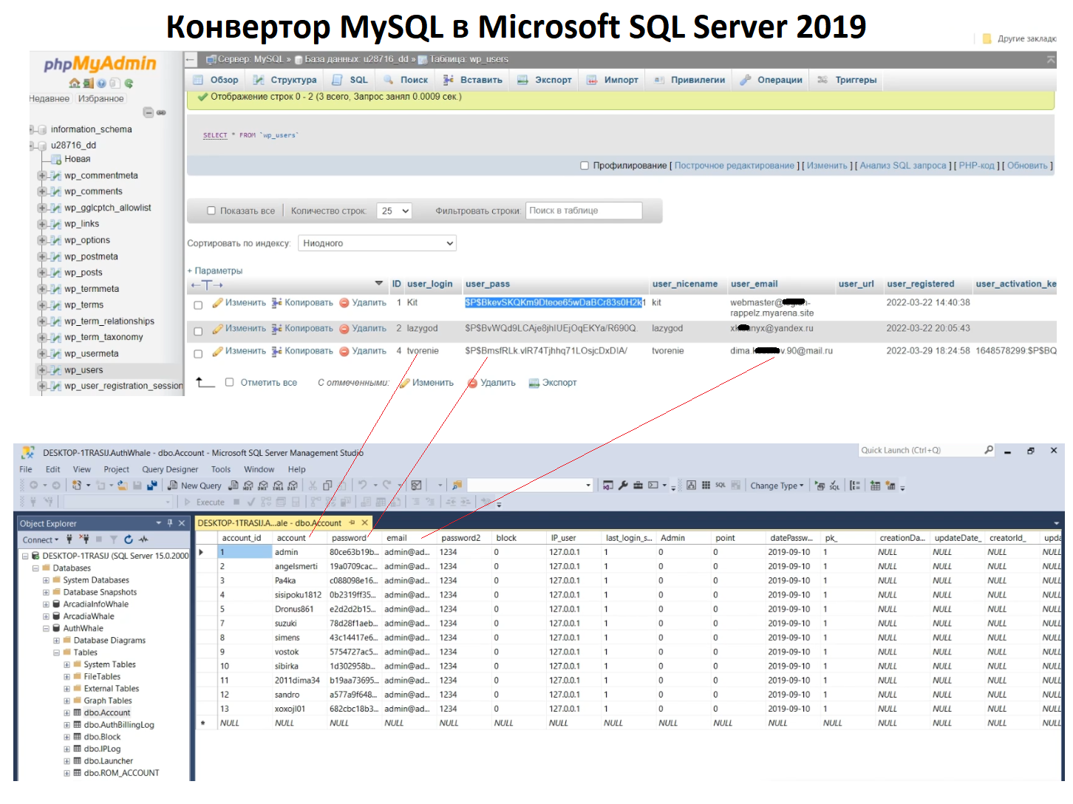Image resolution: width=1073 pixels, height=804 pixels.
Task: Expand the wp_options tree item
Action: [x=42, y=239]
